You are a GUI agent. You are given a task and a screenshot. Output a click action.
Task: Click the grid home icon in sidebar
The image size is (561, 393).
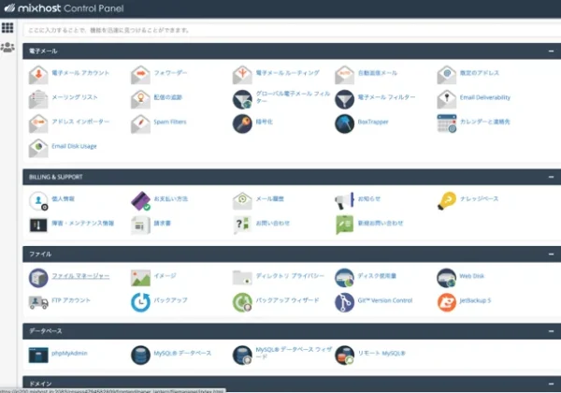pos(7,27)
